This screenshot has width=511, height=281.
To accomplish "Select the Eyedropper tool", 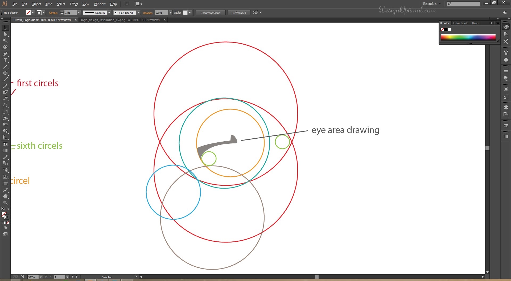I will pos(5,157).
